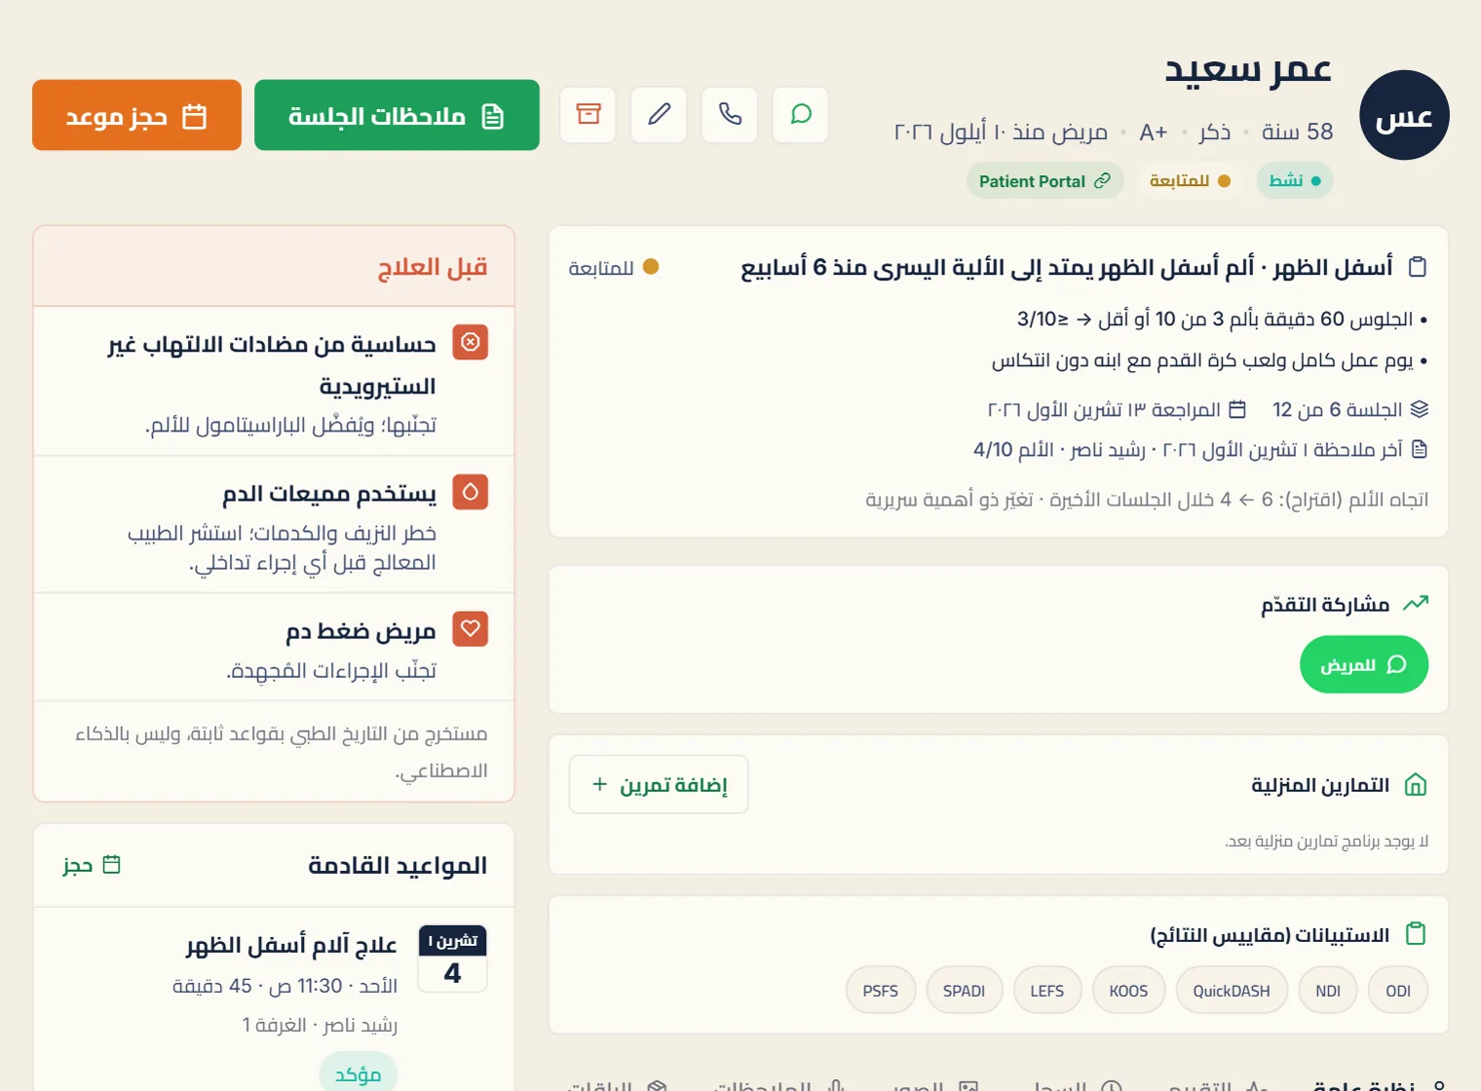Click the للمتابعة tag in the case card
Screen dimensions: 1481x1091
point(614,267)
